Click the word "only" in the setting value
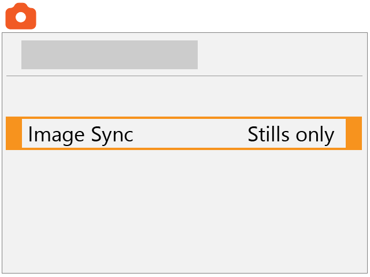This screenshot has height=277, width=370. click(315, 134)
